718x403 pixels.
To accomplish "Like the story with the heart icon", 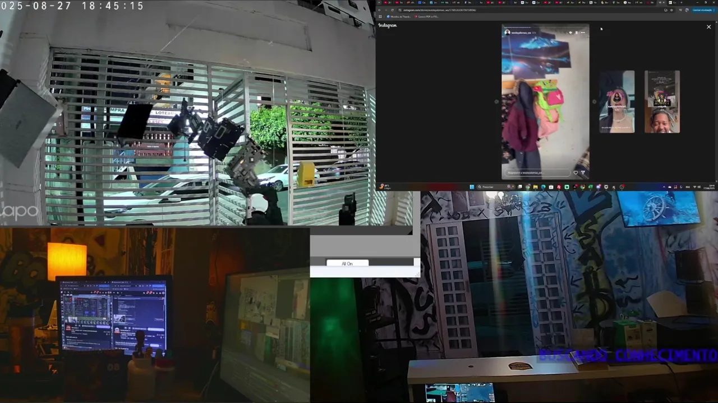I will coord(576,172).
